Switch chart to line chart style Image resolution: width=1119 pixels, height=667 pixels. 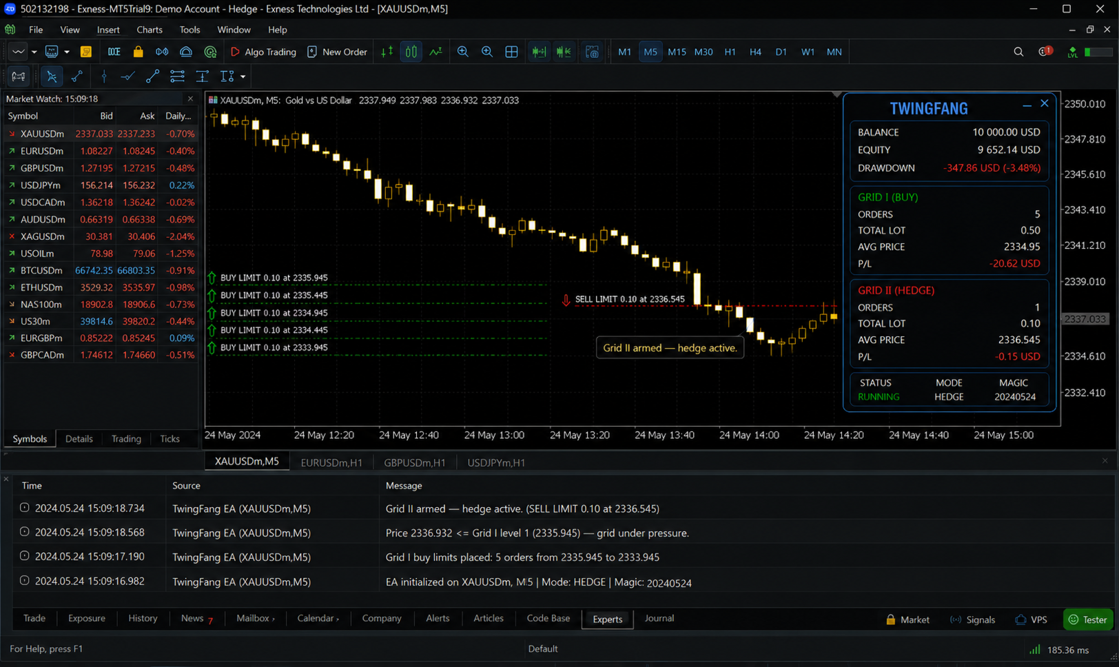435,52
